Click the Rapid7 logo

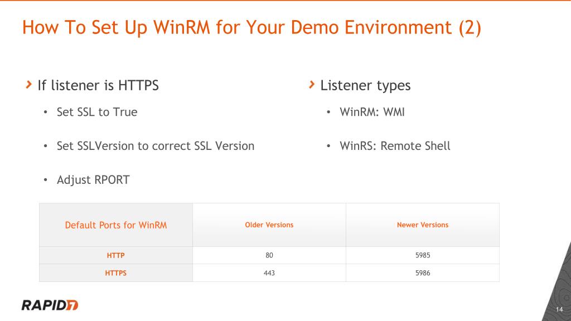pos(50,305)
